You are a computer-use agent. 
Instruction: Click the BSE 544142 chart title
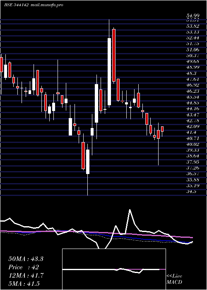pos(16,5)
